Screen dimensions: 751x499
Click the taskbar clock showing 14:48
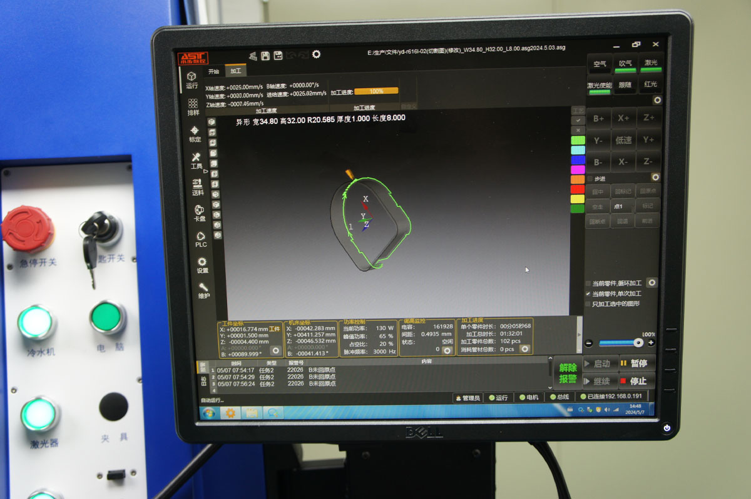click(x=635, y=409)
